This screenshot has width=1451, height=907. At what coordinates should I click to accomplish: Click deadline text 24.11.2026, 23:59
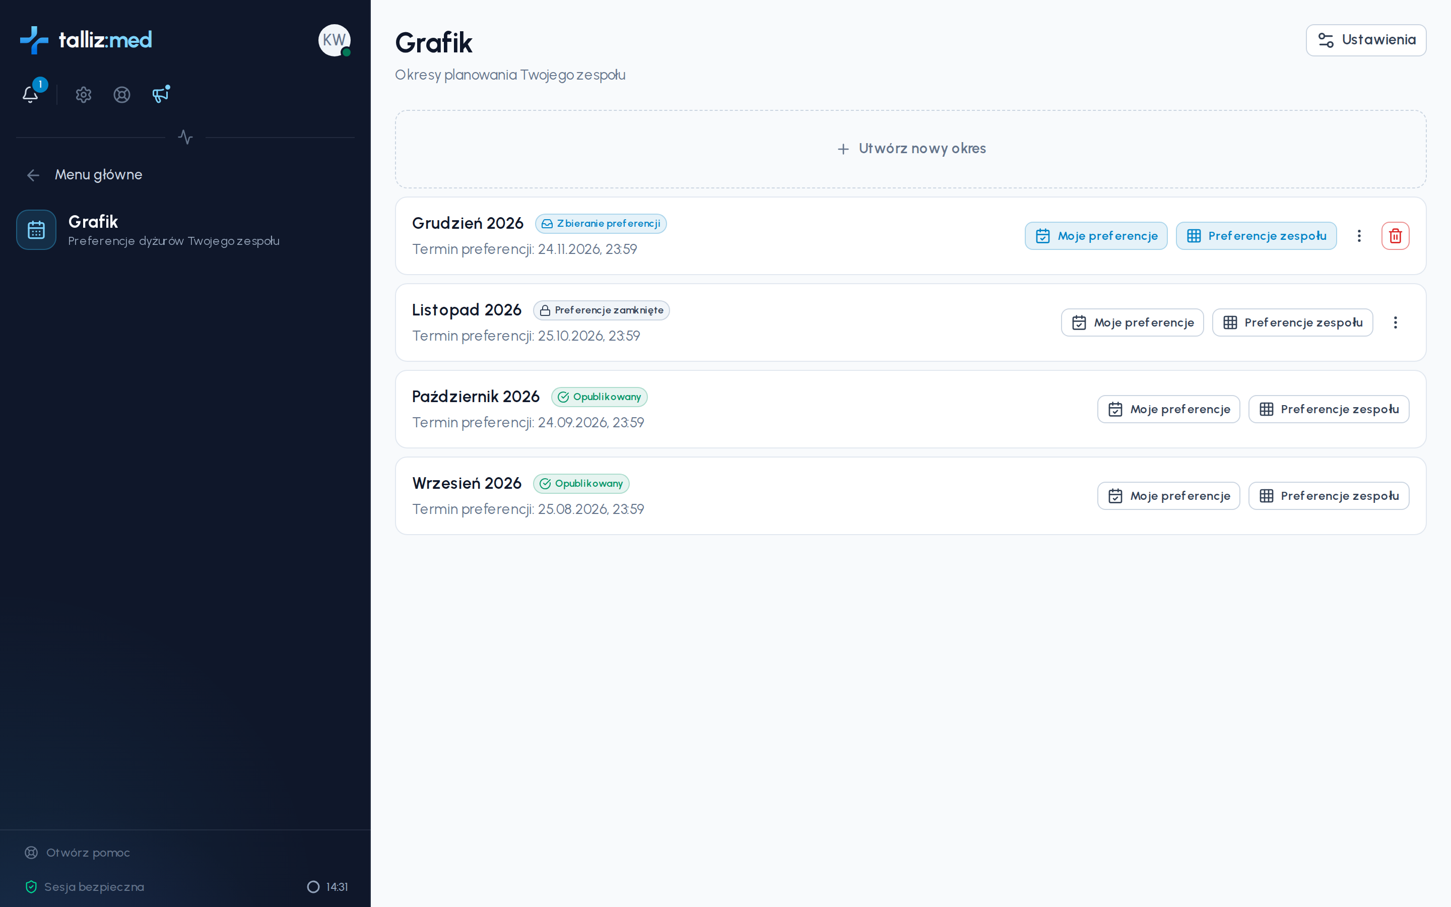(587, 249)
